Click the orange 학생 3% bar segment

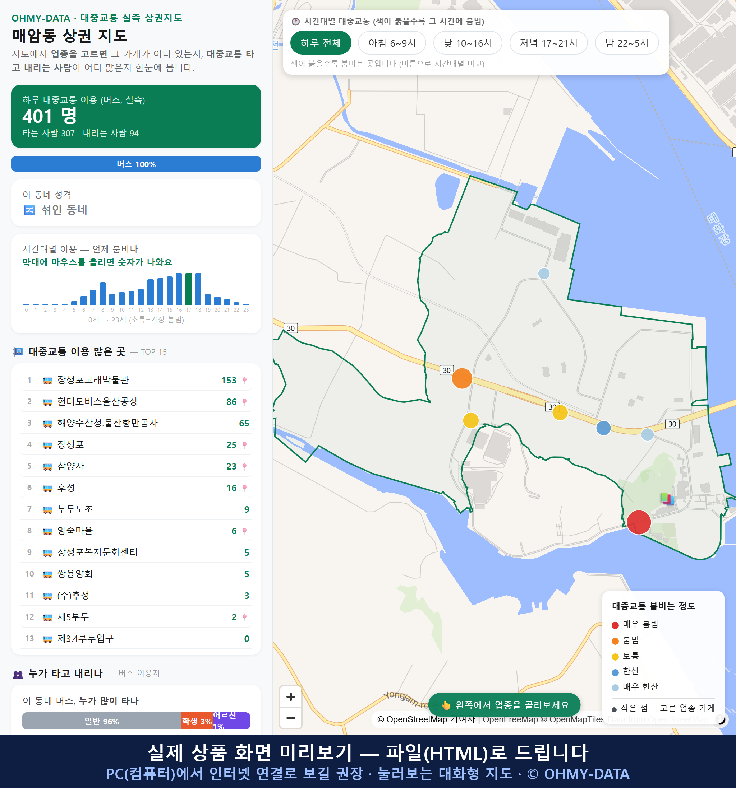[197, 721]
